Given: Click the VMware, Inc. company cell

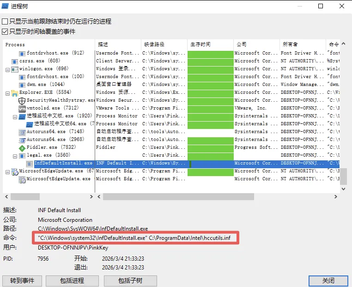Looking at the screenshot, I should pyautogui.click(x=250, y=108).
